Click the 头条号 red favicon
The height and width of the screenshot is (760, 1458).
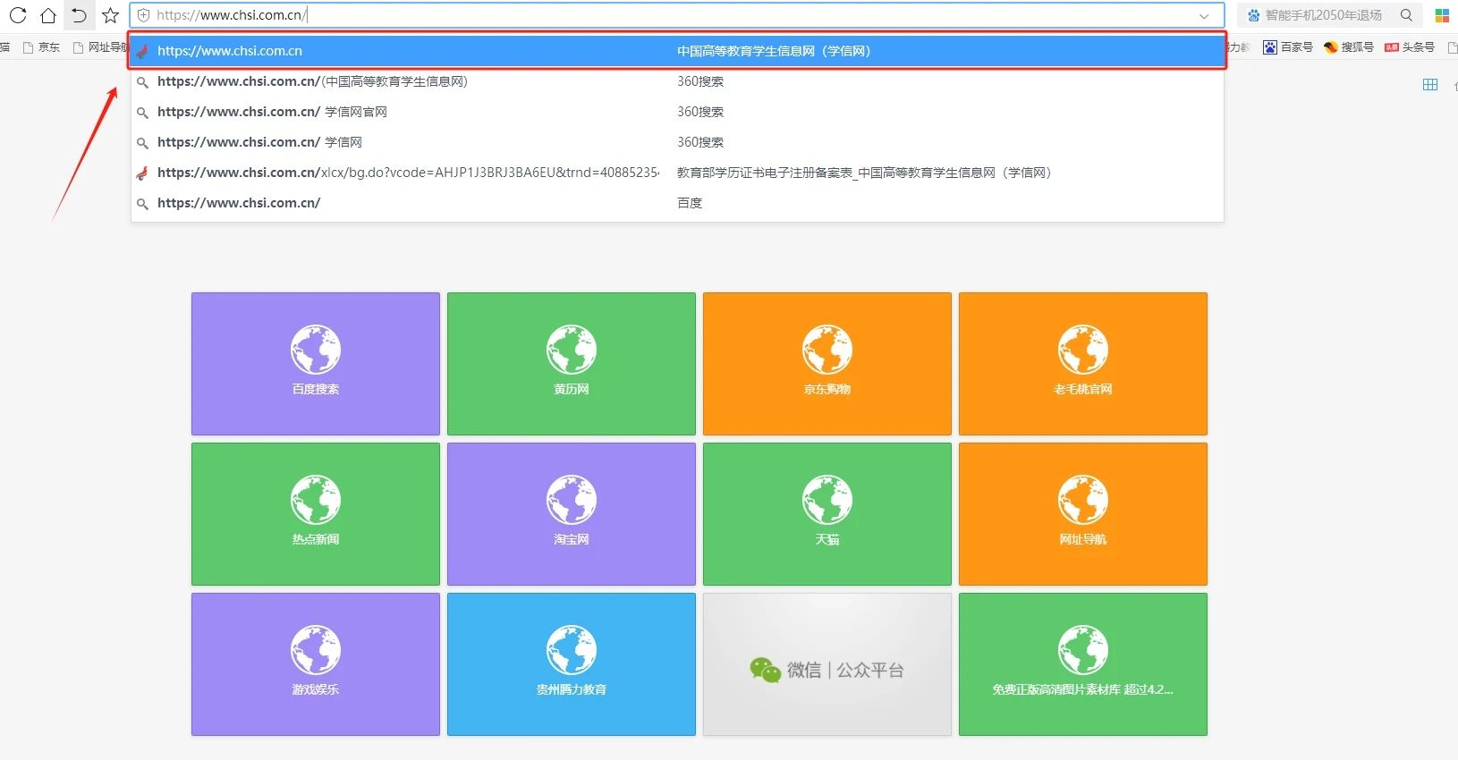1391,47
